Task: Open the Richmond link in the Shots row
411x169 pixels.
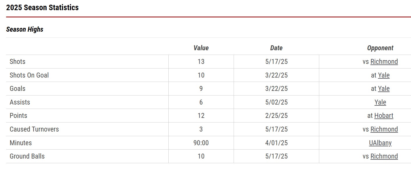Action: click(384, 62)
